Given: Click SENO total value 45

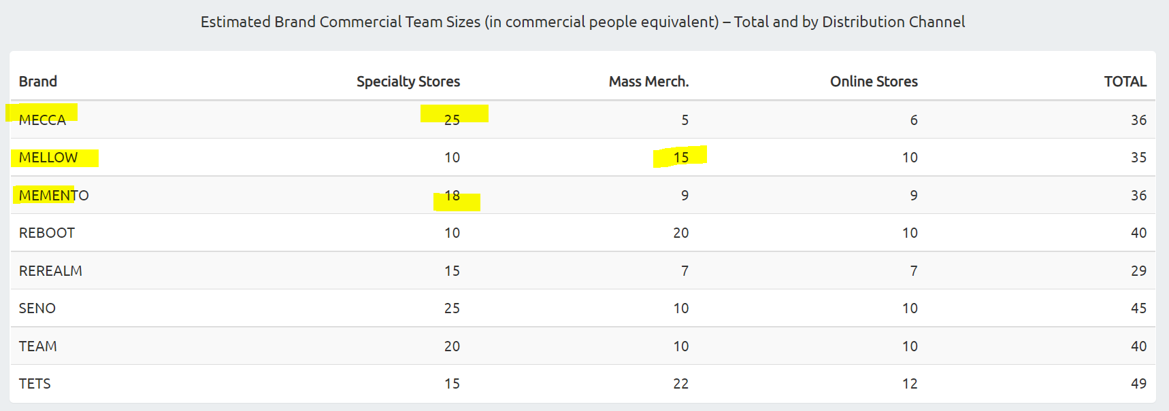Looking at the screenshot, I should (1138, 308).
